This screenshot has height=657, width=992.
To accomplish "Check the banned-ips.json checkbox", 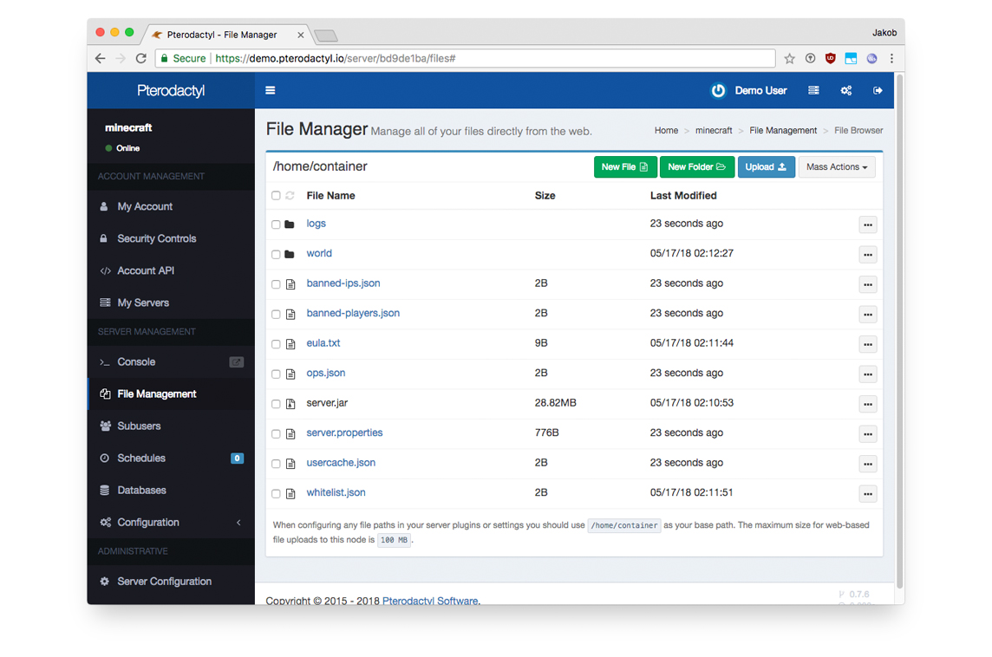I will point(276,284).
